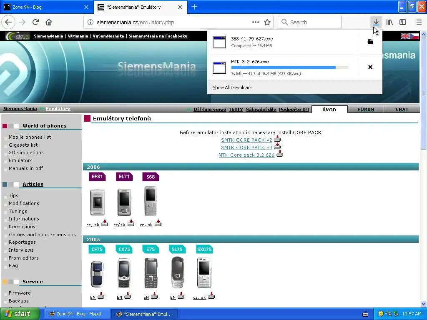Switch site language with UK flag
Viewport: 427px width, 320px height.
tap(405, 36)
